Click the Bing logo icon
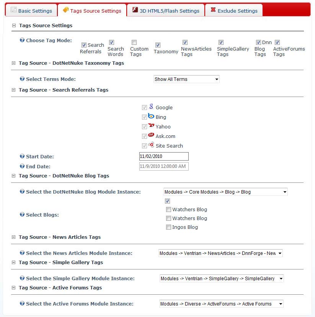Screen dimensions: 315x317 tap(151, 116)
